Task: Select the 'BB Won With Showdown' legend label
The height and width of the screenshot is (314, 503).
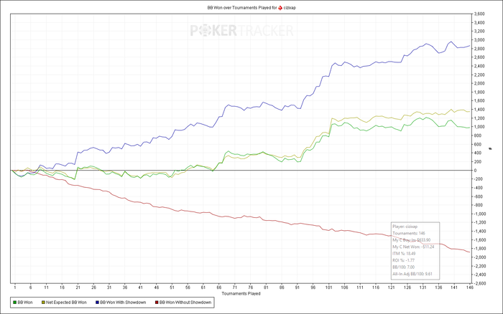Action: point(123,303)
